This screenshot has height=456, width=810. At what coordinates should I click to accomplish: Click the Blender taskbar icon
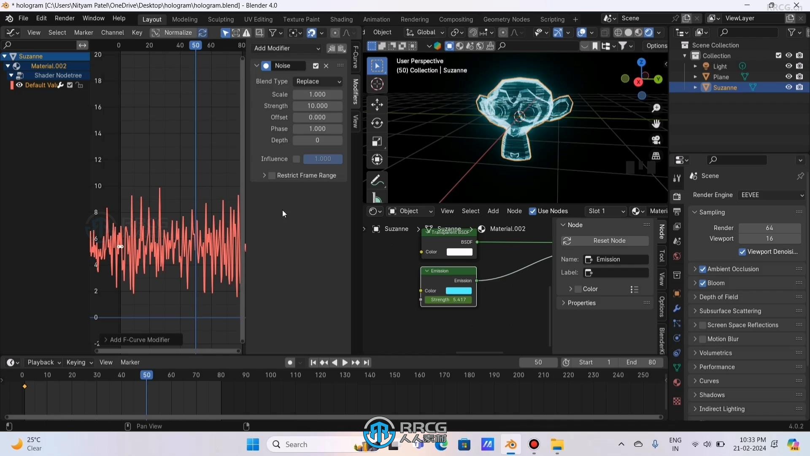(511, 445)
